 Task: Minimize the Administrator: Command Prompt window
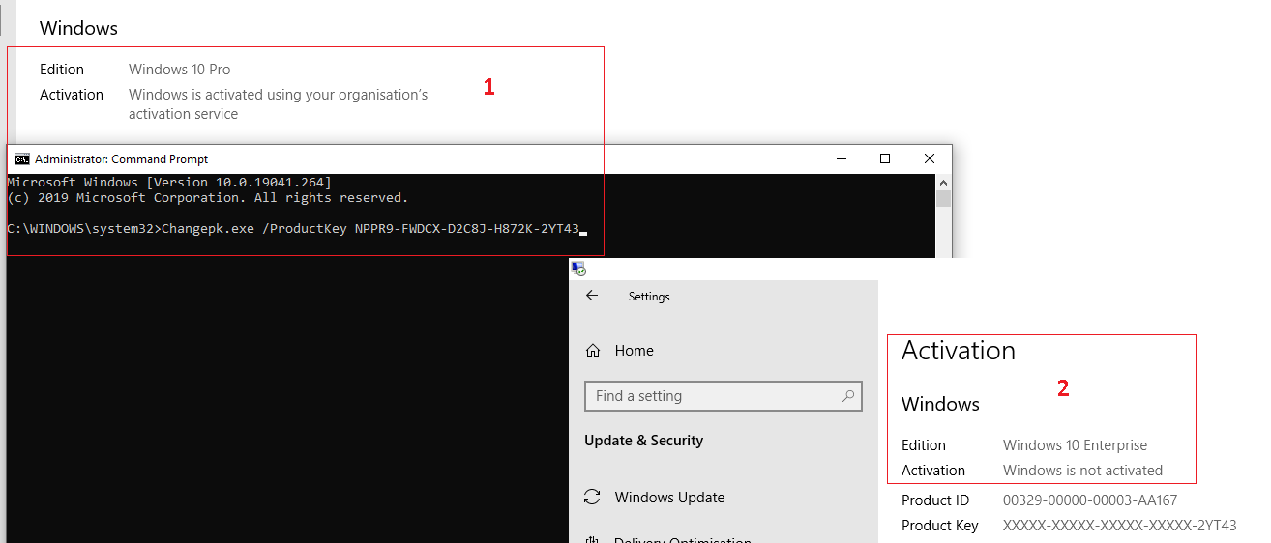pyautogui.click(x=841, y=158)
